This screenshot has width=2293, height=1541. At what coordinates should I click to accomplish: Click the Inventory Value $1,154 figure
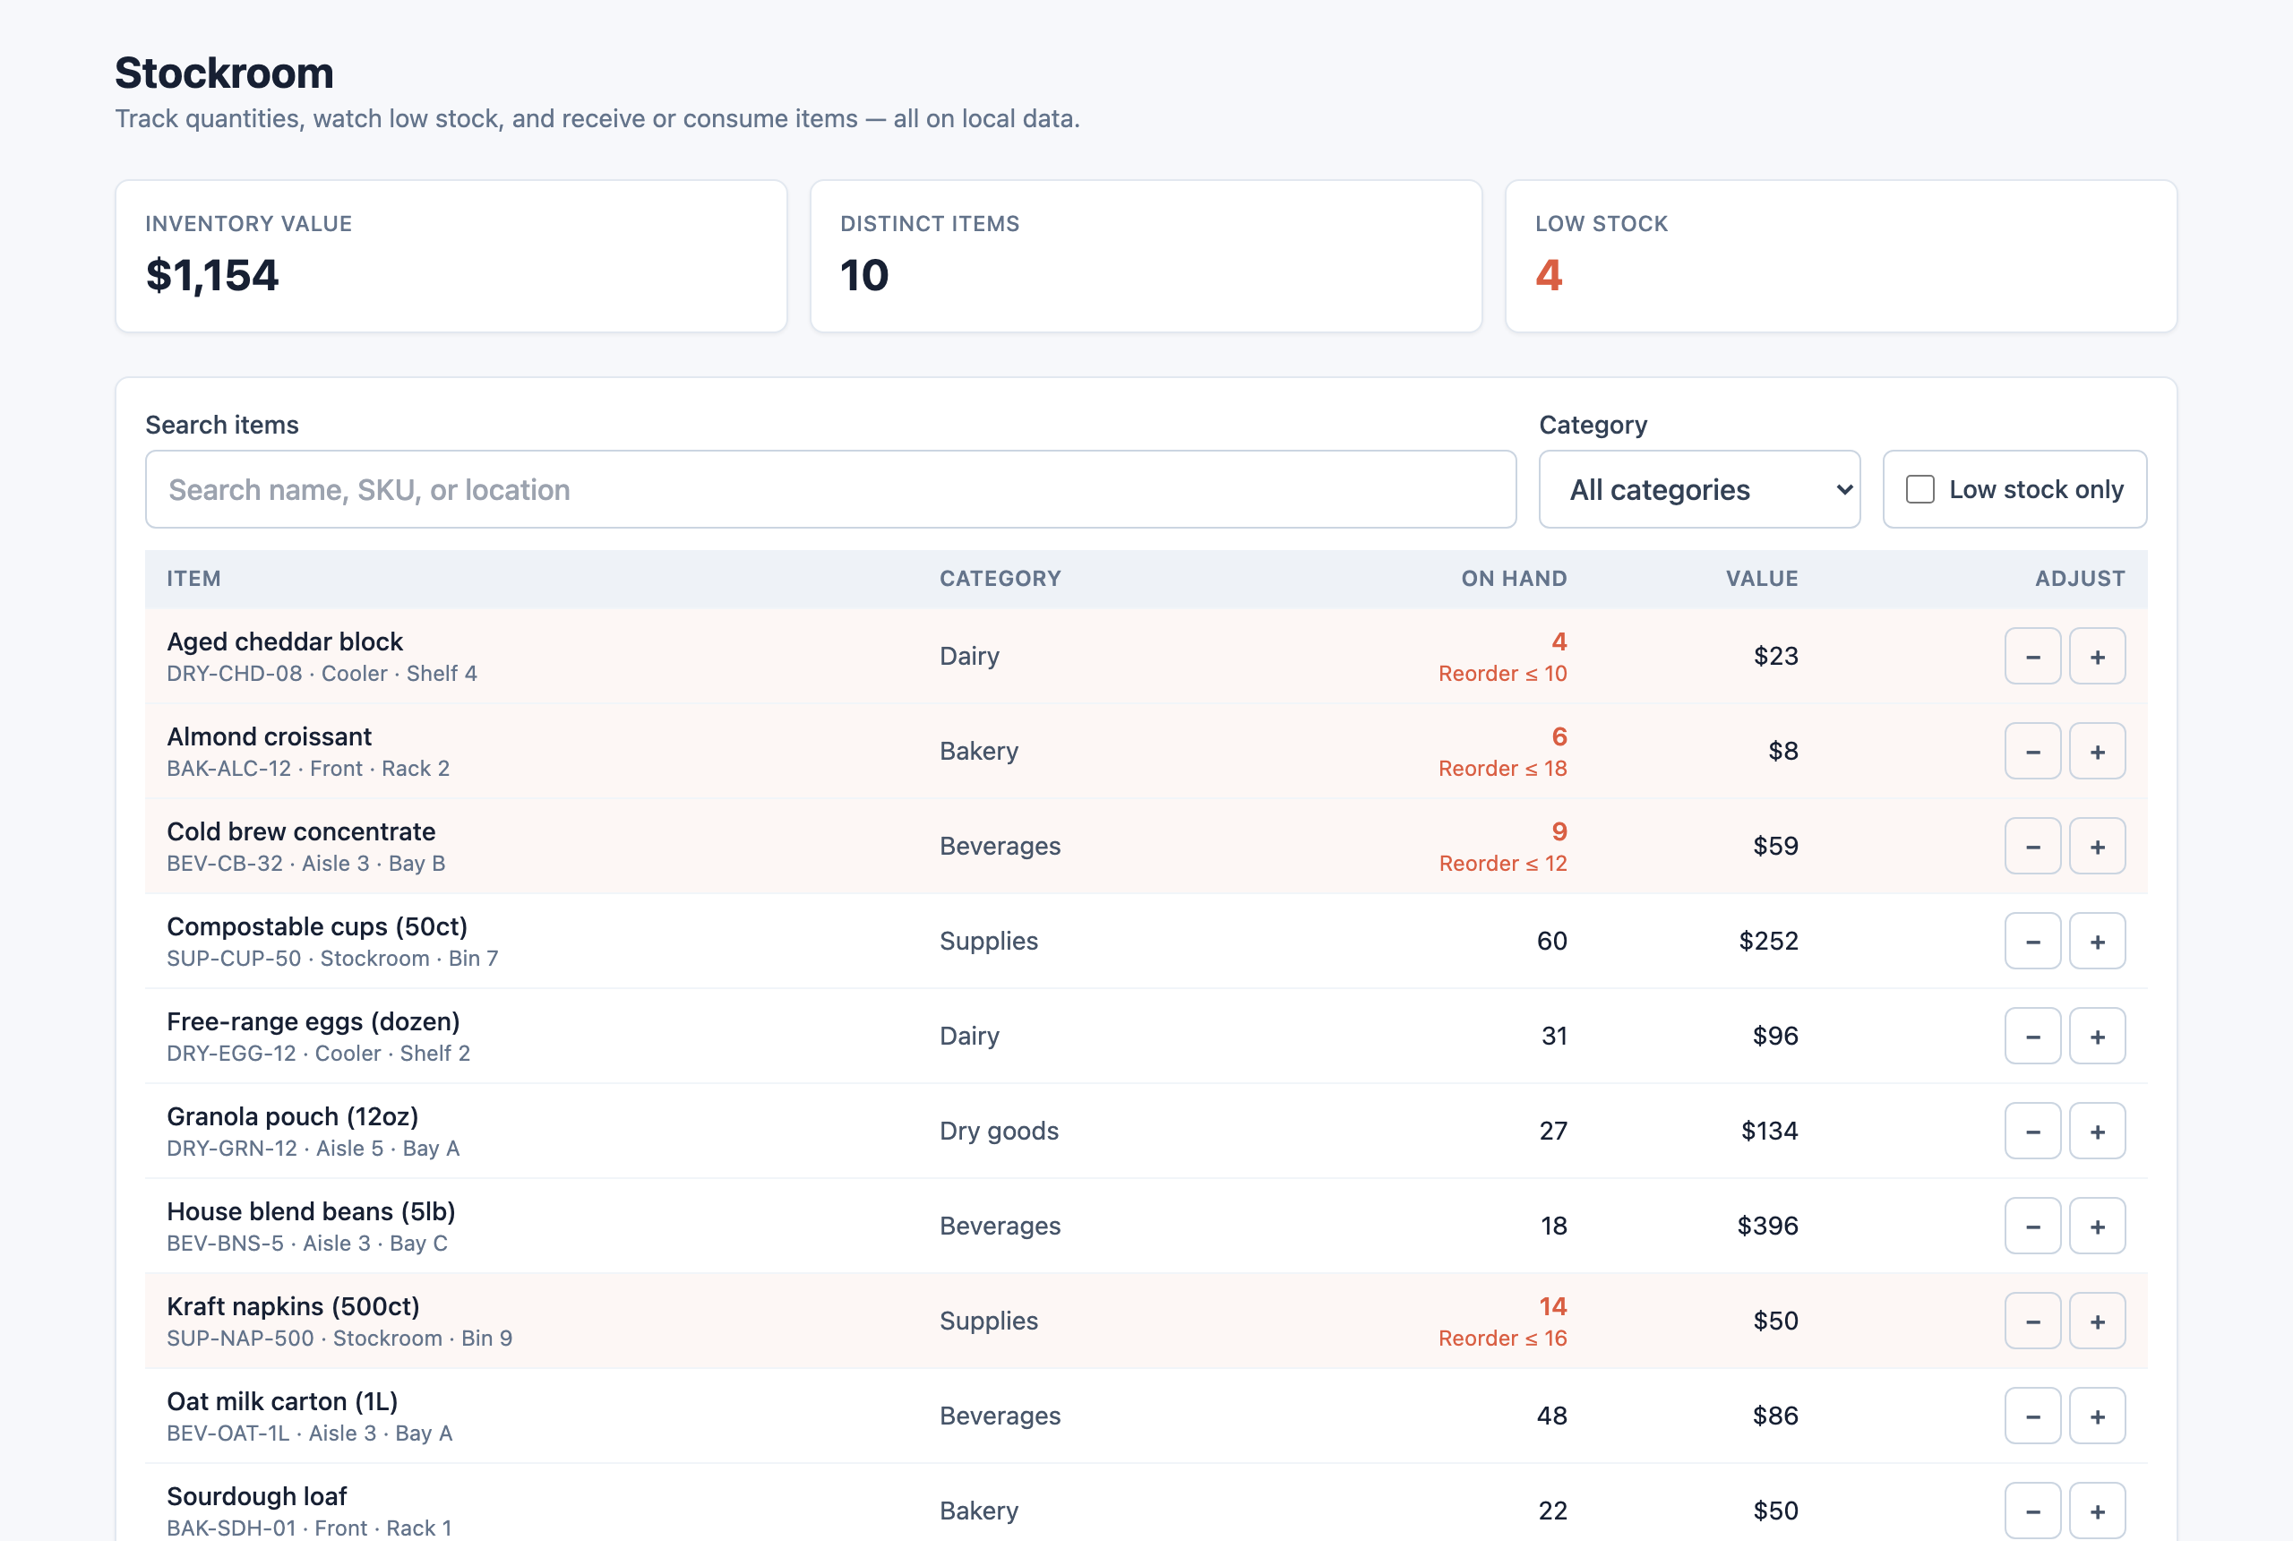[212, 275]
